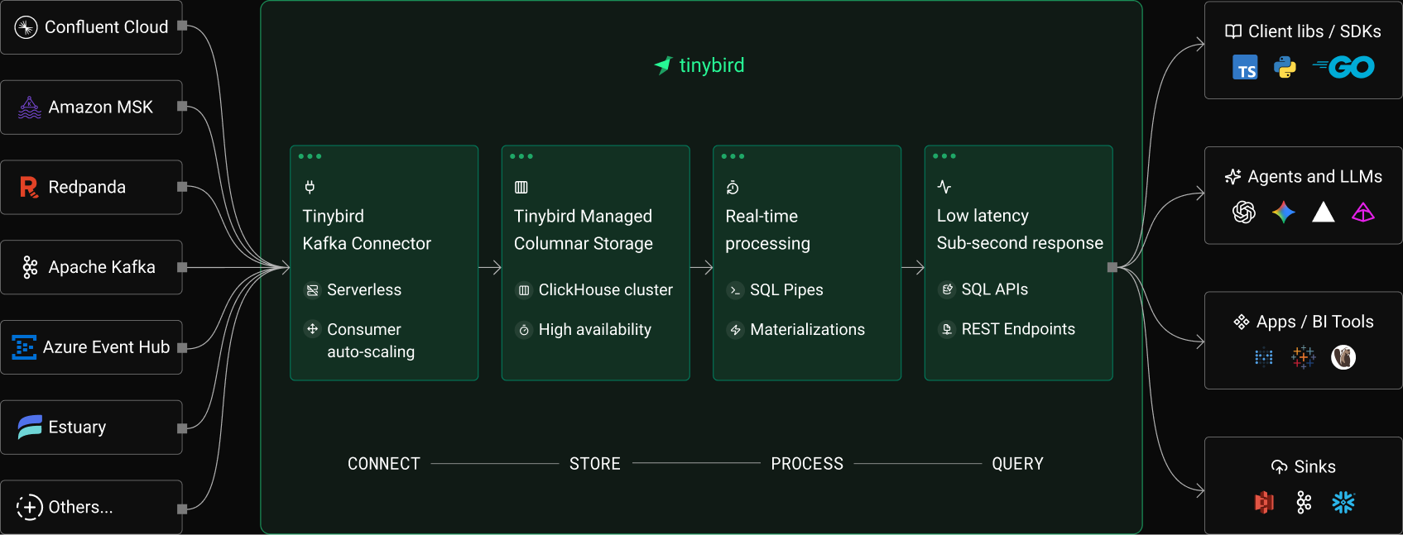The image size is (1403, 535).
Task: Click the OpenAI logo icon
Action: pyautogui.click(x=1244, y=213)
